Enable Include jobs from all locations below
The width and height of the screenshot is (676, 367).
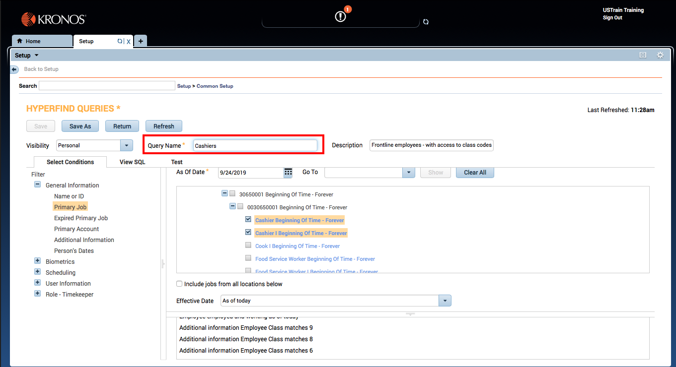click(x=179, y=284)
